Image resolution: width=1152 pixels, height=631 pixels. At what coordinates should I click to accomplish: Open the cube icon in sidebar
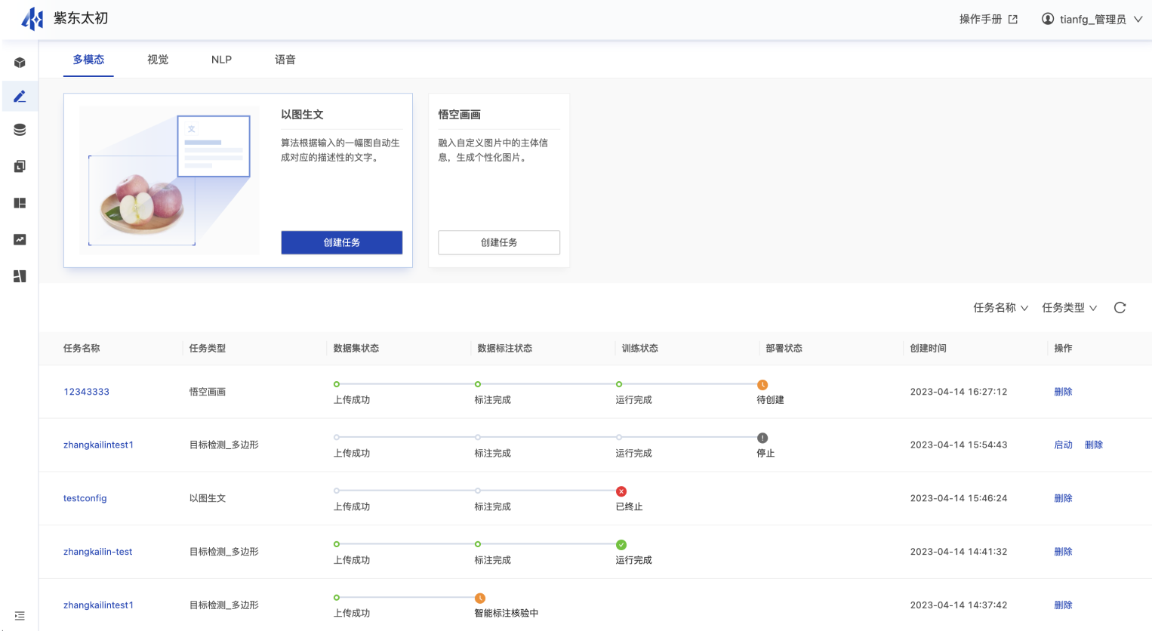click(x=20, y=63)
